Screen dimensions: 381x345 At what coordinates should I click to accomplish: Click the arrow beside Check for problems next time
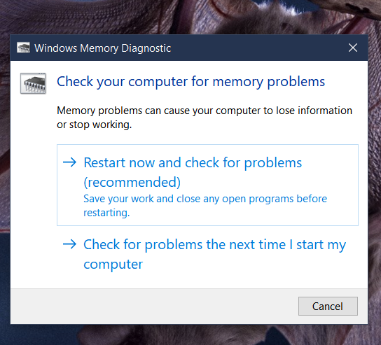coord(70,244)
